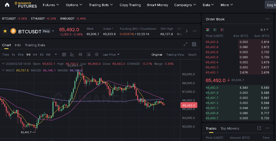Select the 1H time interval
This screenshot has width=276, height=141.
pos(28,55)
